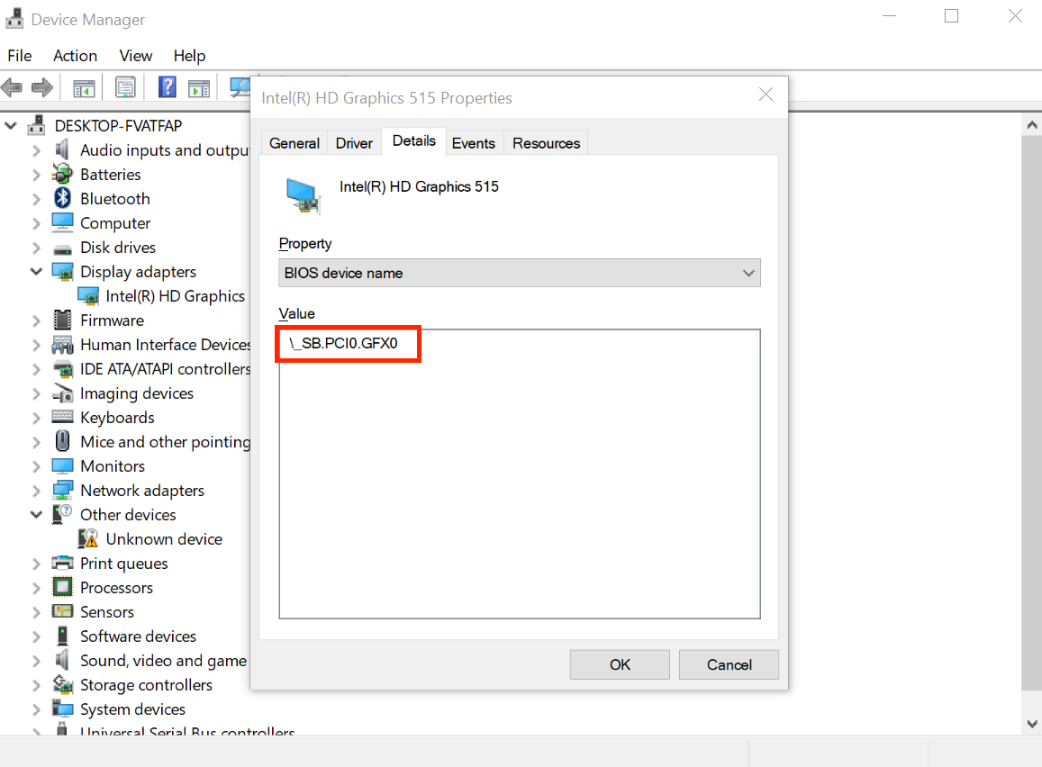
Task: Expand the Batteries category
Action: pyautogui.click(x=36, y=175)
